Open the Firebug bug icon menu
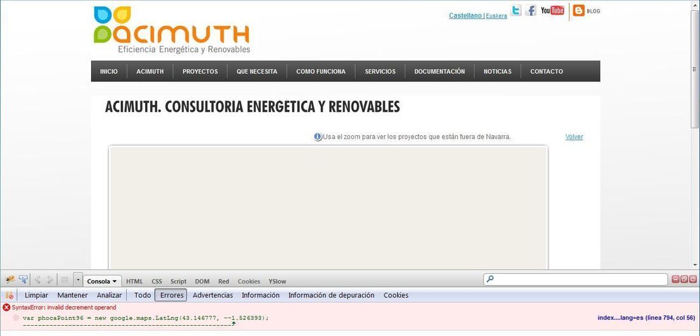 click(10, 280)
